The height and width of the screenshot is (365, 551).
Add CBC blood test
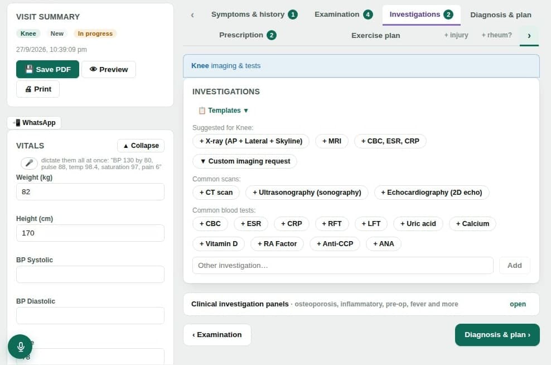(x=210, y=224)
